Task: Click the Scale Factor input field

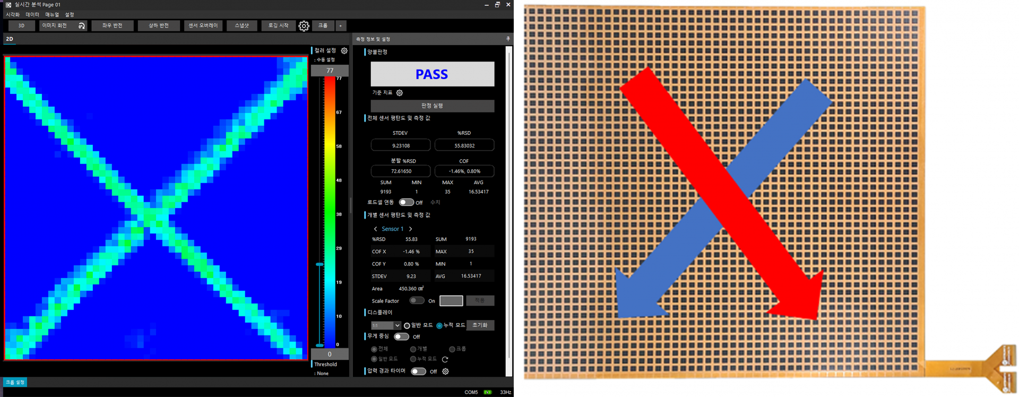Action: (x=451, y=300)
